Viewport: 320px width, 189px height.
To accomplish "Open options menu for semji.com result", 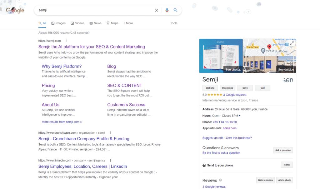I will pyautogui.click(x=66, y=41).
